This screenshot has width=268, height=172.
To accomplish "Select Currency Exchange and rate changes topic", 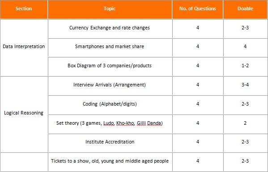I will pyautogui.click(x=110, y=29).
